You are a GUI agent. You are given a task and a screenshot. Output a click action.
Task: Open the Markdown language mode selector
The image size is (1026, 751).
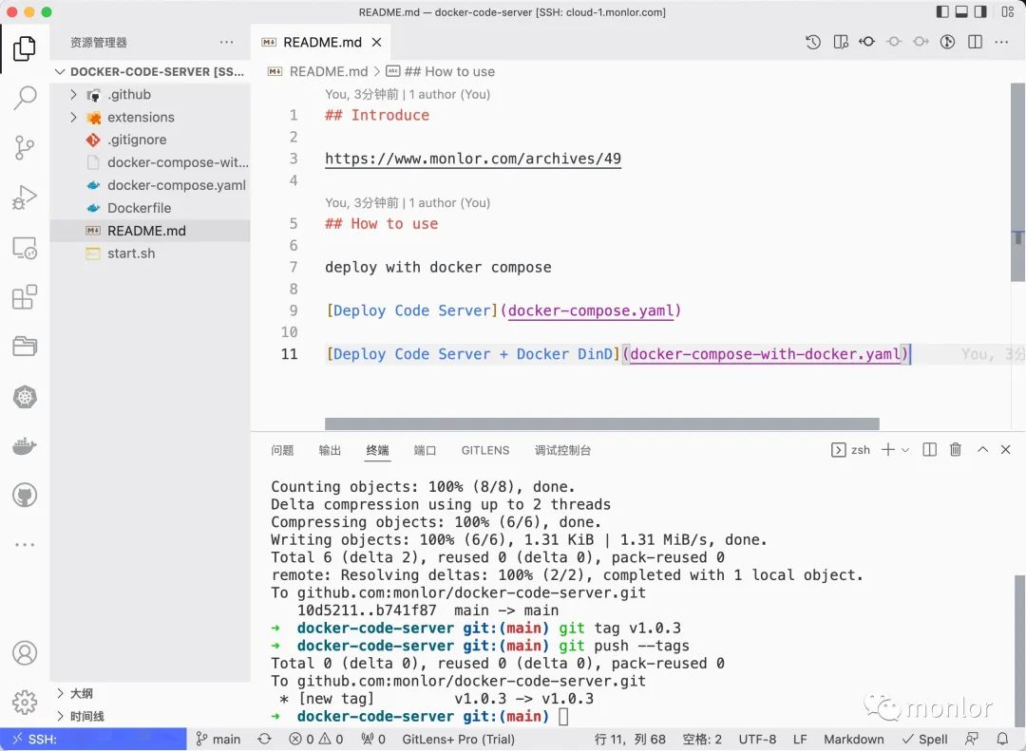(853, 740)
